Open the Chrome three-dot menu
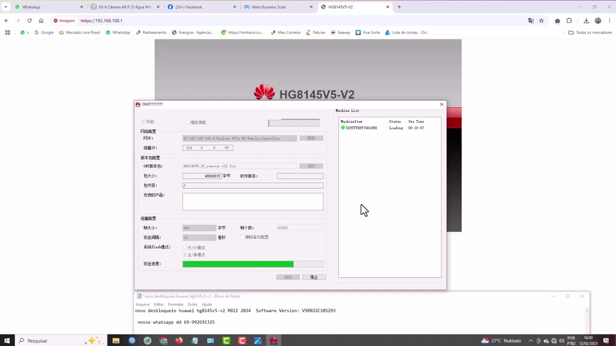 tap(610, 21)
